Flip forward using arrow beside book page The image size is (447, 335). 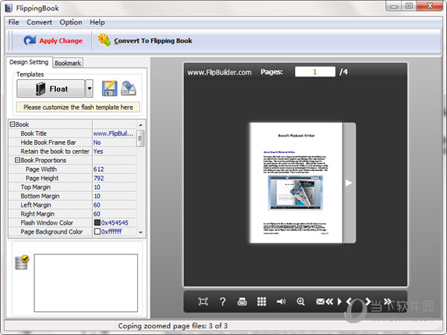click(x=349, y=183)
